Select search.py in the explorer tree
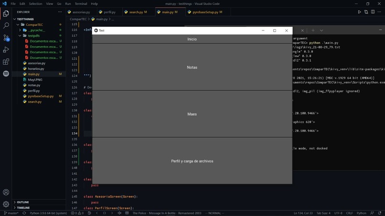This screenshot has height=216, width=385. 34,102
